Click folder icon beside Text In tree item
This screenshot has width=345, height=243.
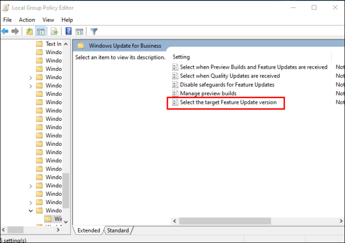click(39, 44)
